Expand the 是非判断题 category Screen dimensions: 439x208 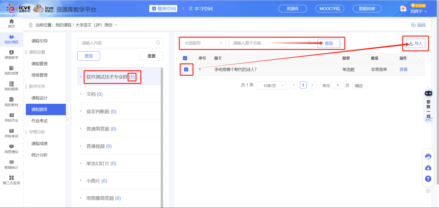[81, 112]
